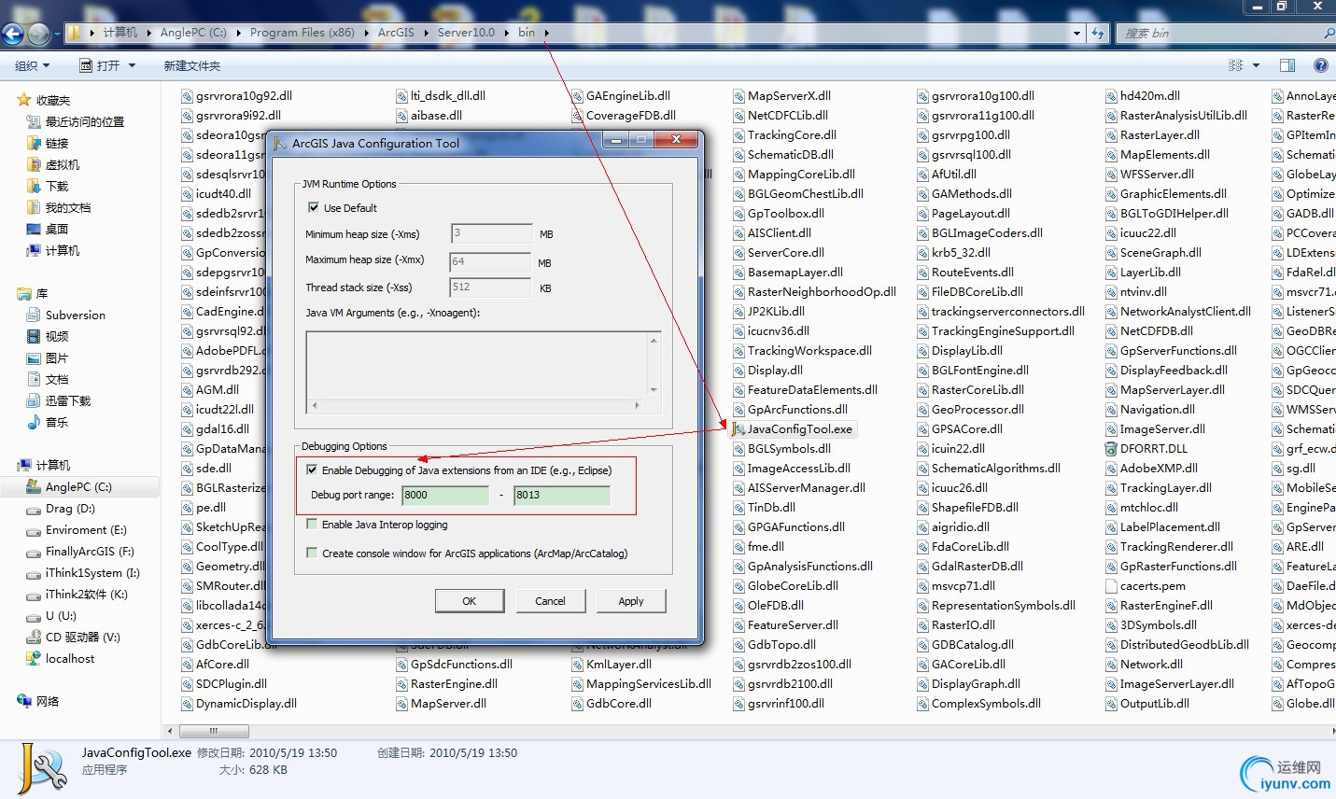This screenshot has height=799, width=1336.
Task: Select MapServer.dll file
Action: point(441,704)
